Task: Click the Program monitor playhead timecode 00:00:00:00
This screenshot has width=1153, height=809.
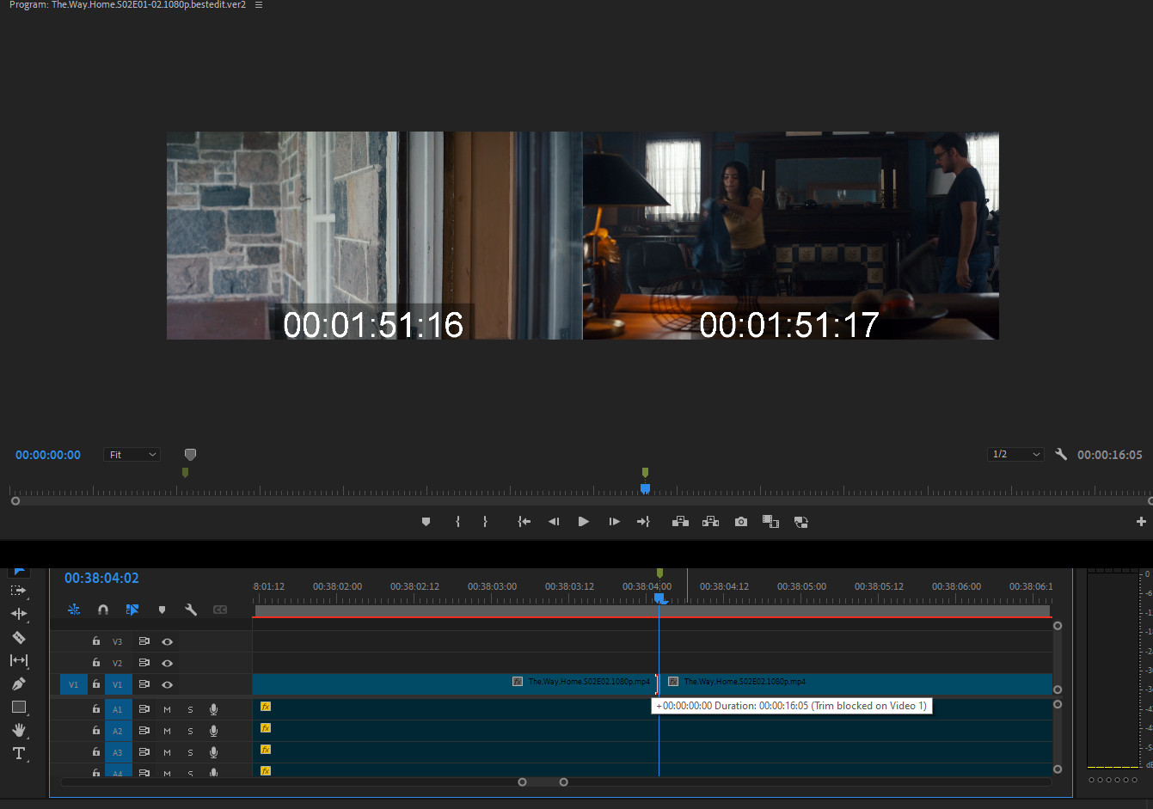Action: click(48, 455)
